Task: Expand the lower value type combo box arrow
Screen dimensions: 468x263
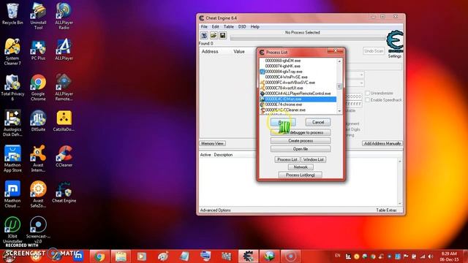Action: 361,83
